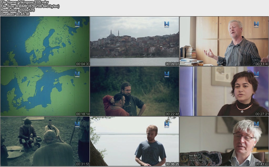Click the file name Vikingove E05.mkv text
The width and height of the screenshot is (269, 167).
point(21,2)
